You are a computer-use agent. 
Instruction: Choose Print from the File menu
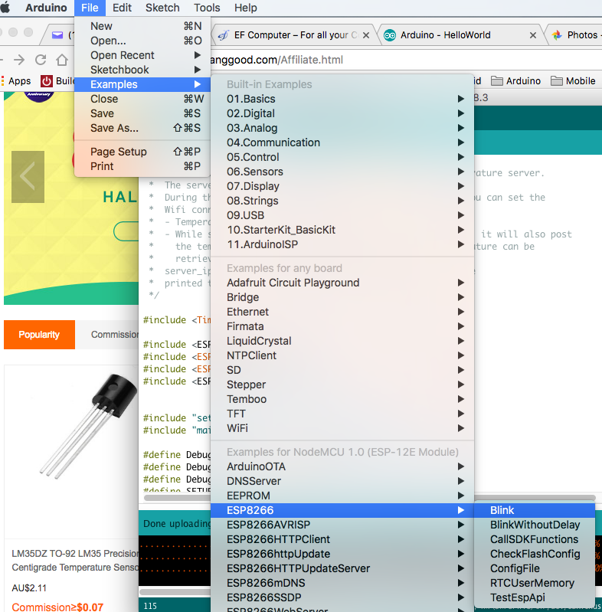142,166
